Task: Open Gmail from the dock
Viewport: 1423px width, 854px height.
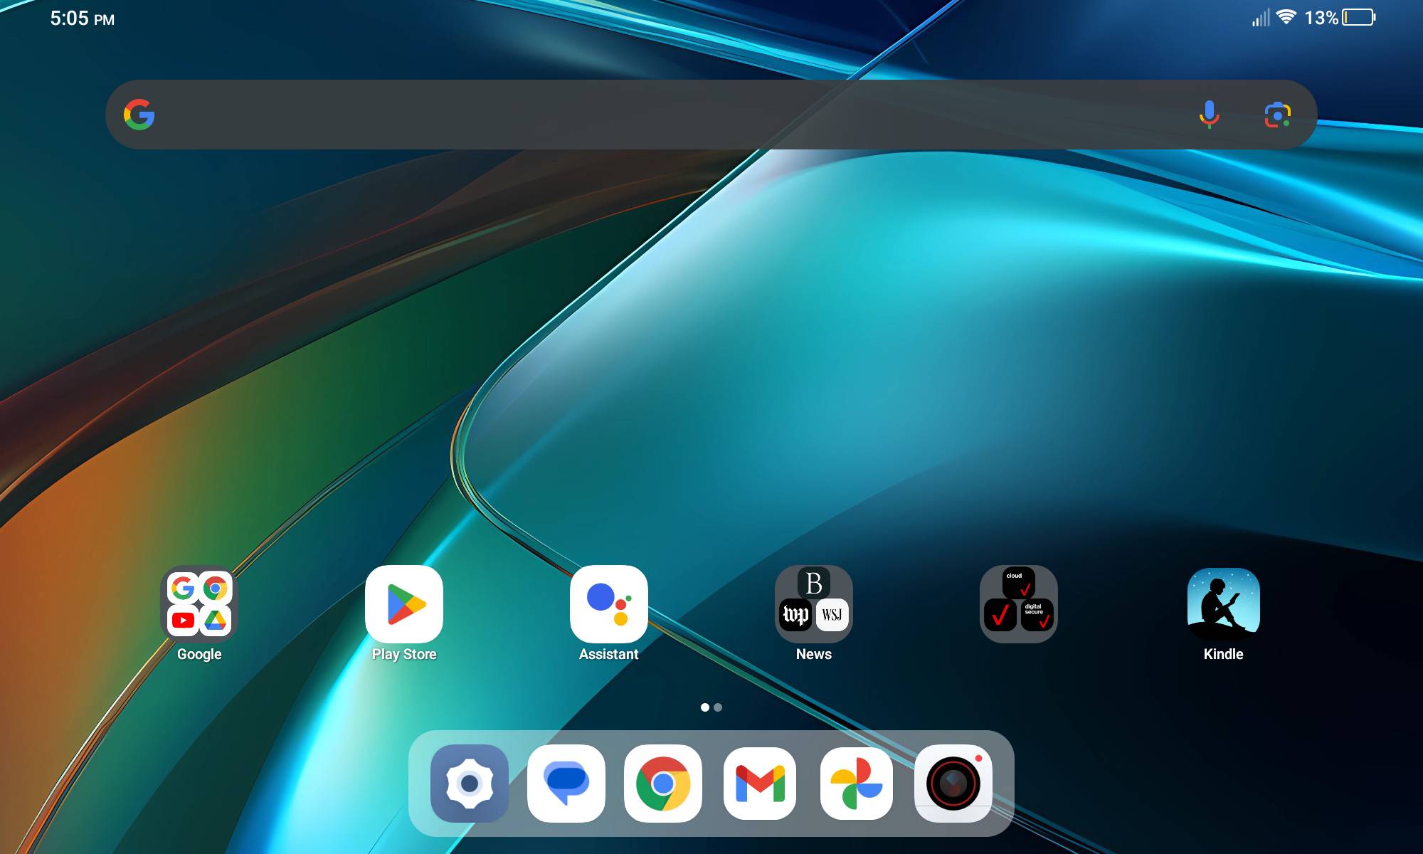Action: click(x=760, y=785)
